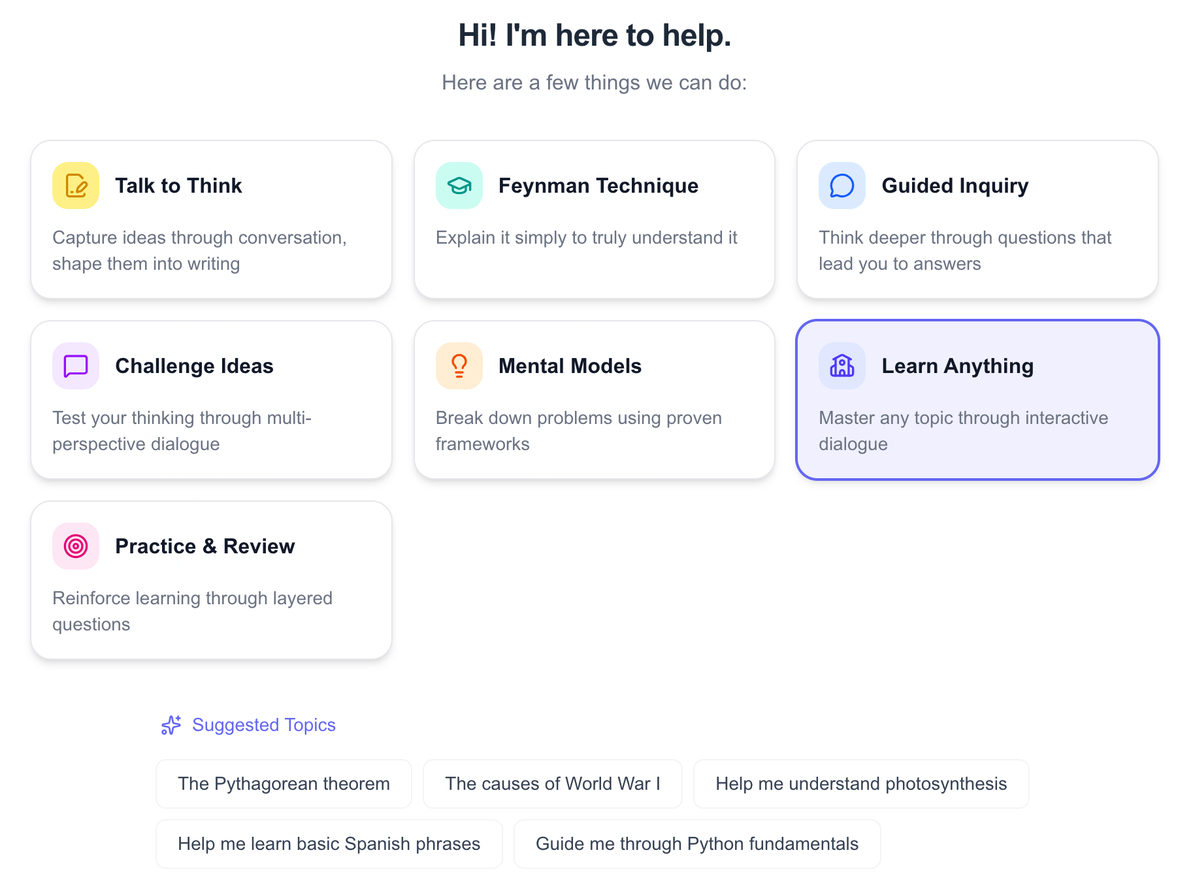Open the Talk to Think card title
Image resolution: width=1193 pixels, height=878 pixels.
[178, 186]
